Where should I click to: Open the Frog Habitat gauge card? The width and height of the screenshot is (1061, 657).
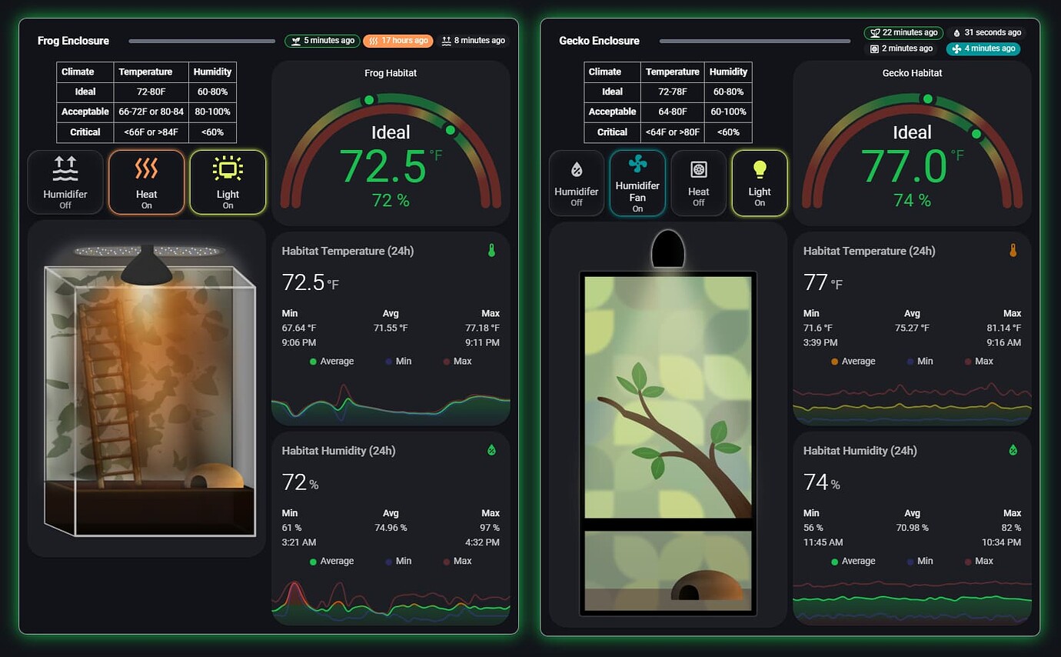click(x=391, y=143)
